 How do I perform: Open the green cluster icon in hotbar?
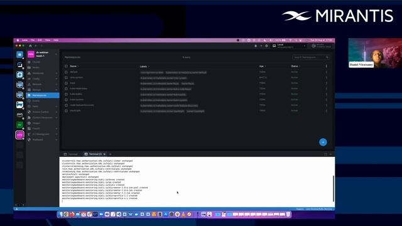[x=19, y=125]
